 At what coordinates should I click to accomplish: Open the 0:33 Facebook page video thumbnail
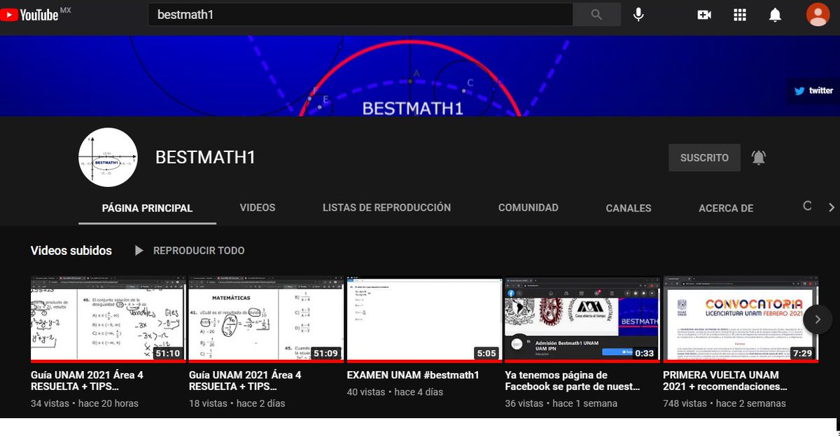tap(582, 319)
